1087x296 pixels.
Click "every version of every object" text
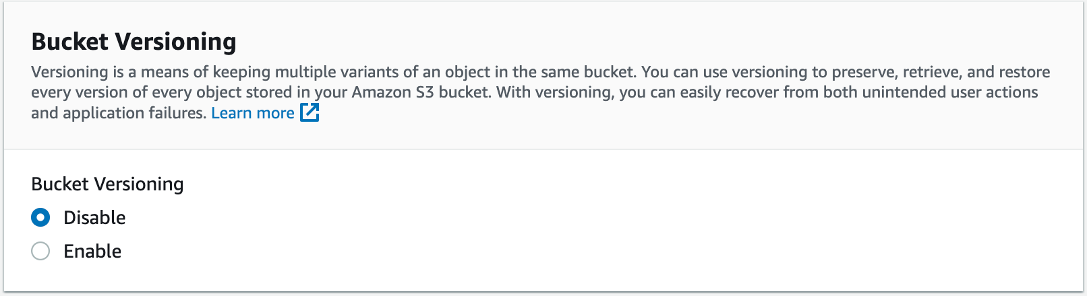tap(134, 92)
